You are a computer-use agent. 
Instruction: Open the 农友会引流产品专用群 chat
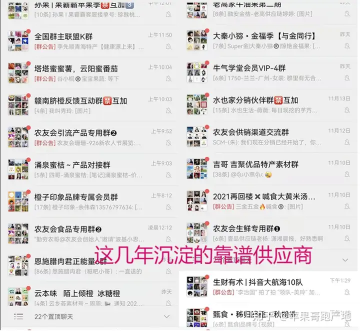[90, 137]
